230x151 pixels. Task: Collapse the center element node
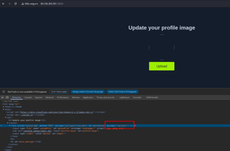pos(7,123)
